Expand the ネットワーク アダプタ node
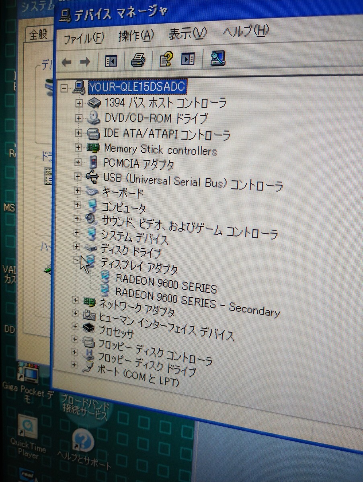Screen dimensions: 363x482 [75, 300]
